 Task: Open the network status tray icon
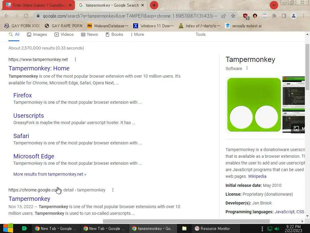pos(270,229)
